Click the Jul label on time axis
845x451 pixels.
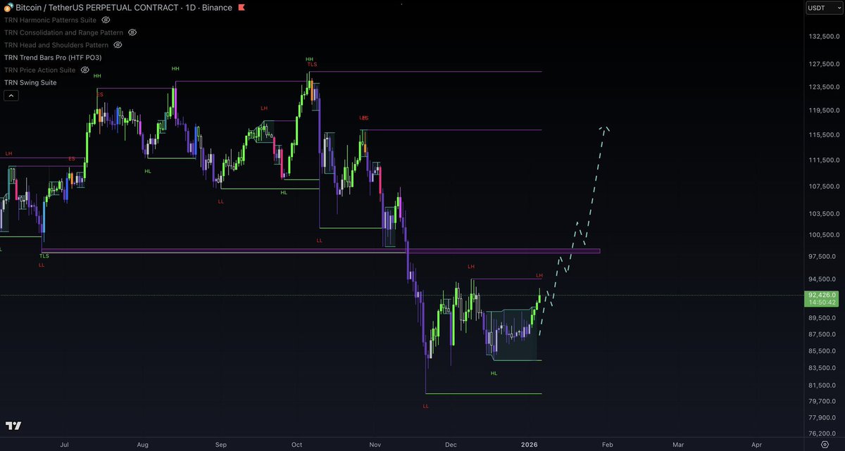tap(65, 445)
